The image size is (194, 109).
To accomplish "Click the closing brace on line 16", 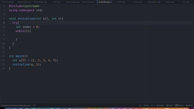I will click(10, 69).
